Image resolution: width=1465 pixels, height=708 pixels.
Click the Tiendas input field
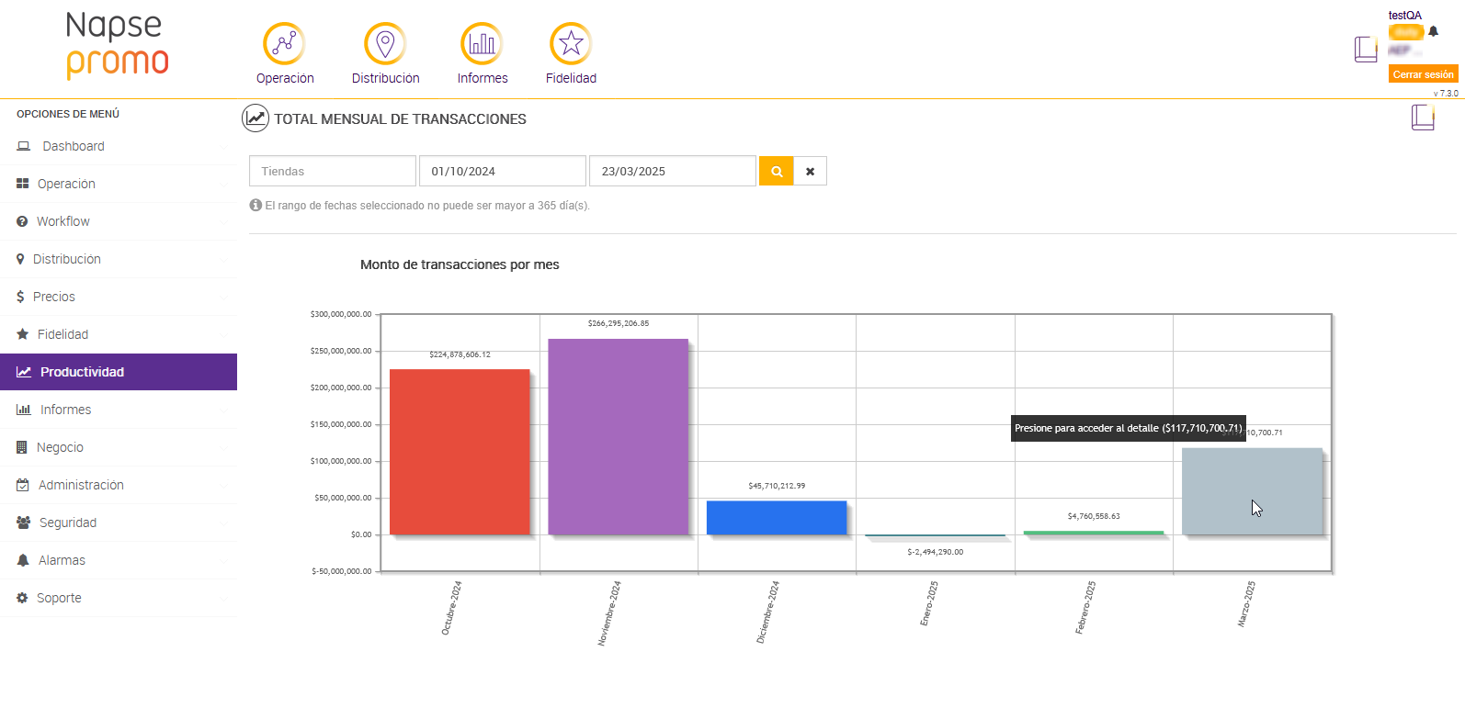pos(333,171)
